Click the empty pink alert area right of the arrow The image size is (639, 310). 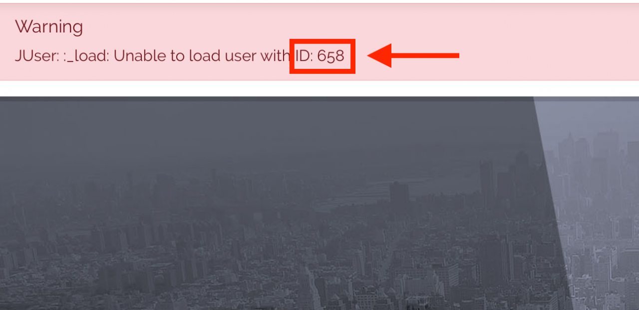[549, 55]
